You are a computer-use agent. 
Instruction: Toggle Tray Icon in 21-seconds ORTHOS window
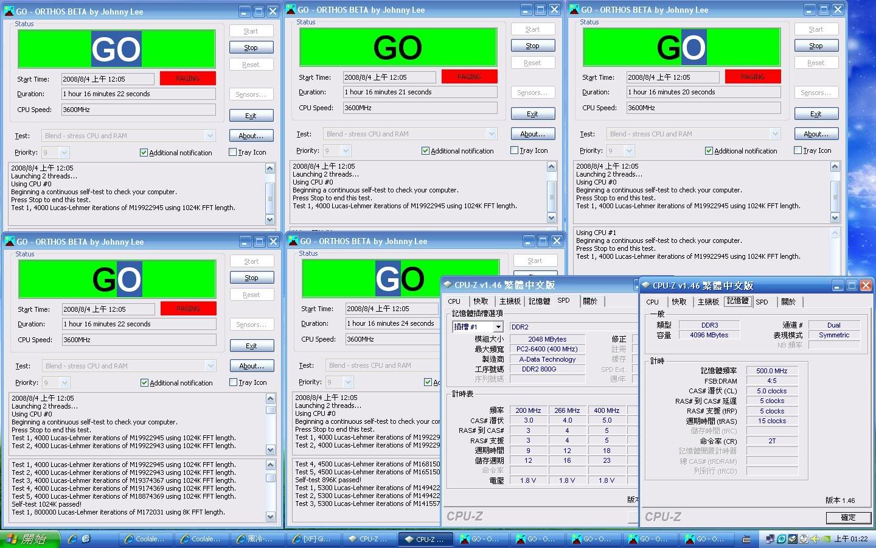coord(514,150)
